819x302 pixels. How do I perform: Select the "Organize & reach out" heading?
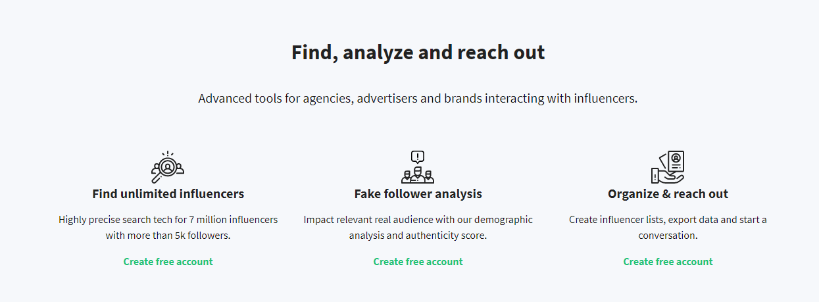click(x=668, y=194)
